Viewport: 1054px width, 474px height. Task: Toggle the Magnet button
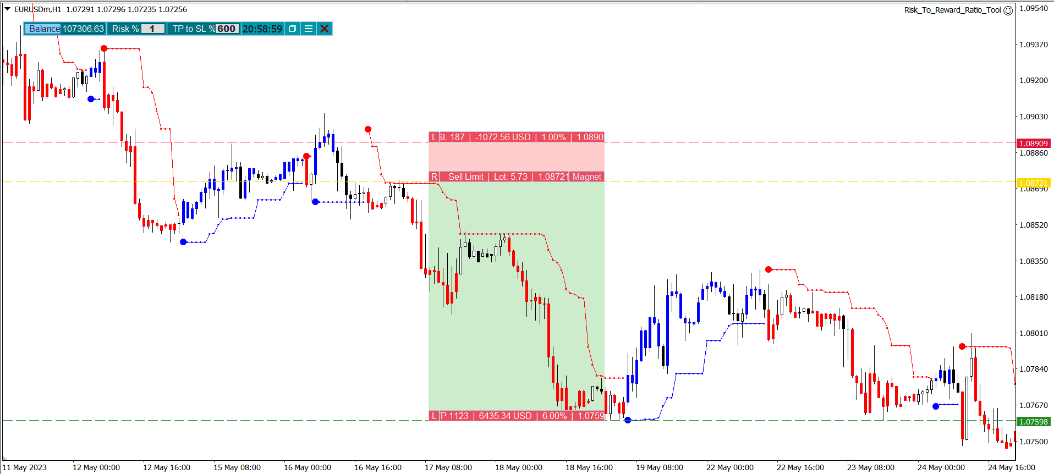[x=587, y=177]
